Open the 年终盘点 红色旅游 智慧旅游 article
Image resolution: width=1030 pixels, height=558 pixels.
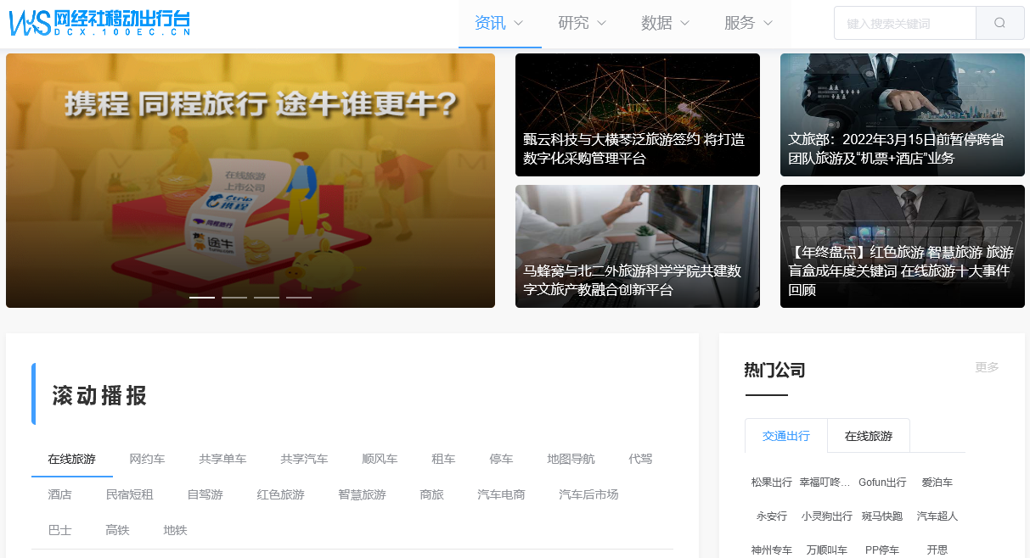coord(903,246)
